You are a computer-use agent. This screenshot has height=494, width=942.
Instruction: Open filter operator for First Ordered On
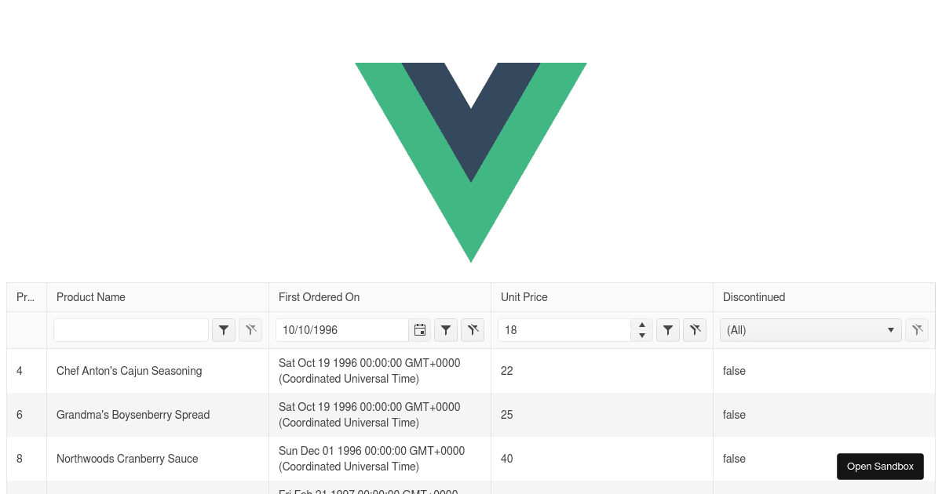coord(446,330)
